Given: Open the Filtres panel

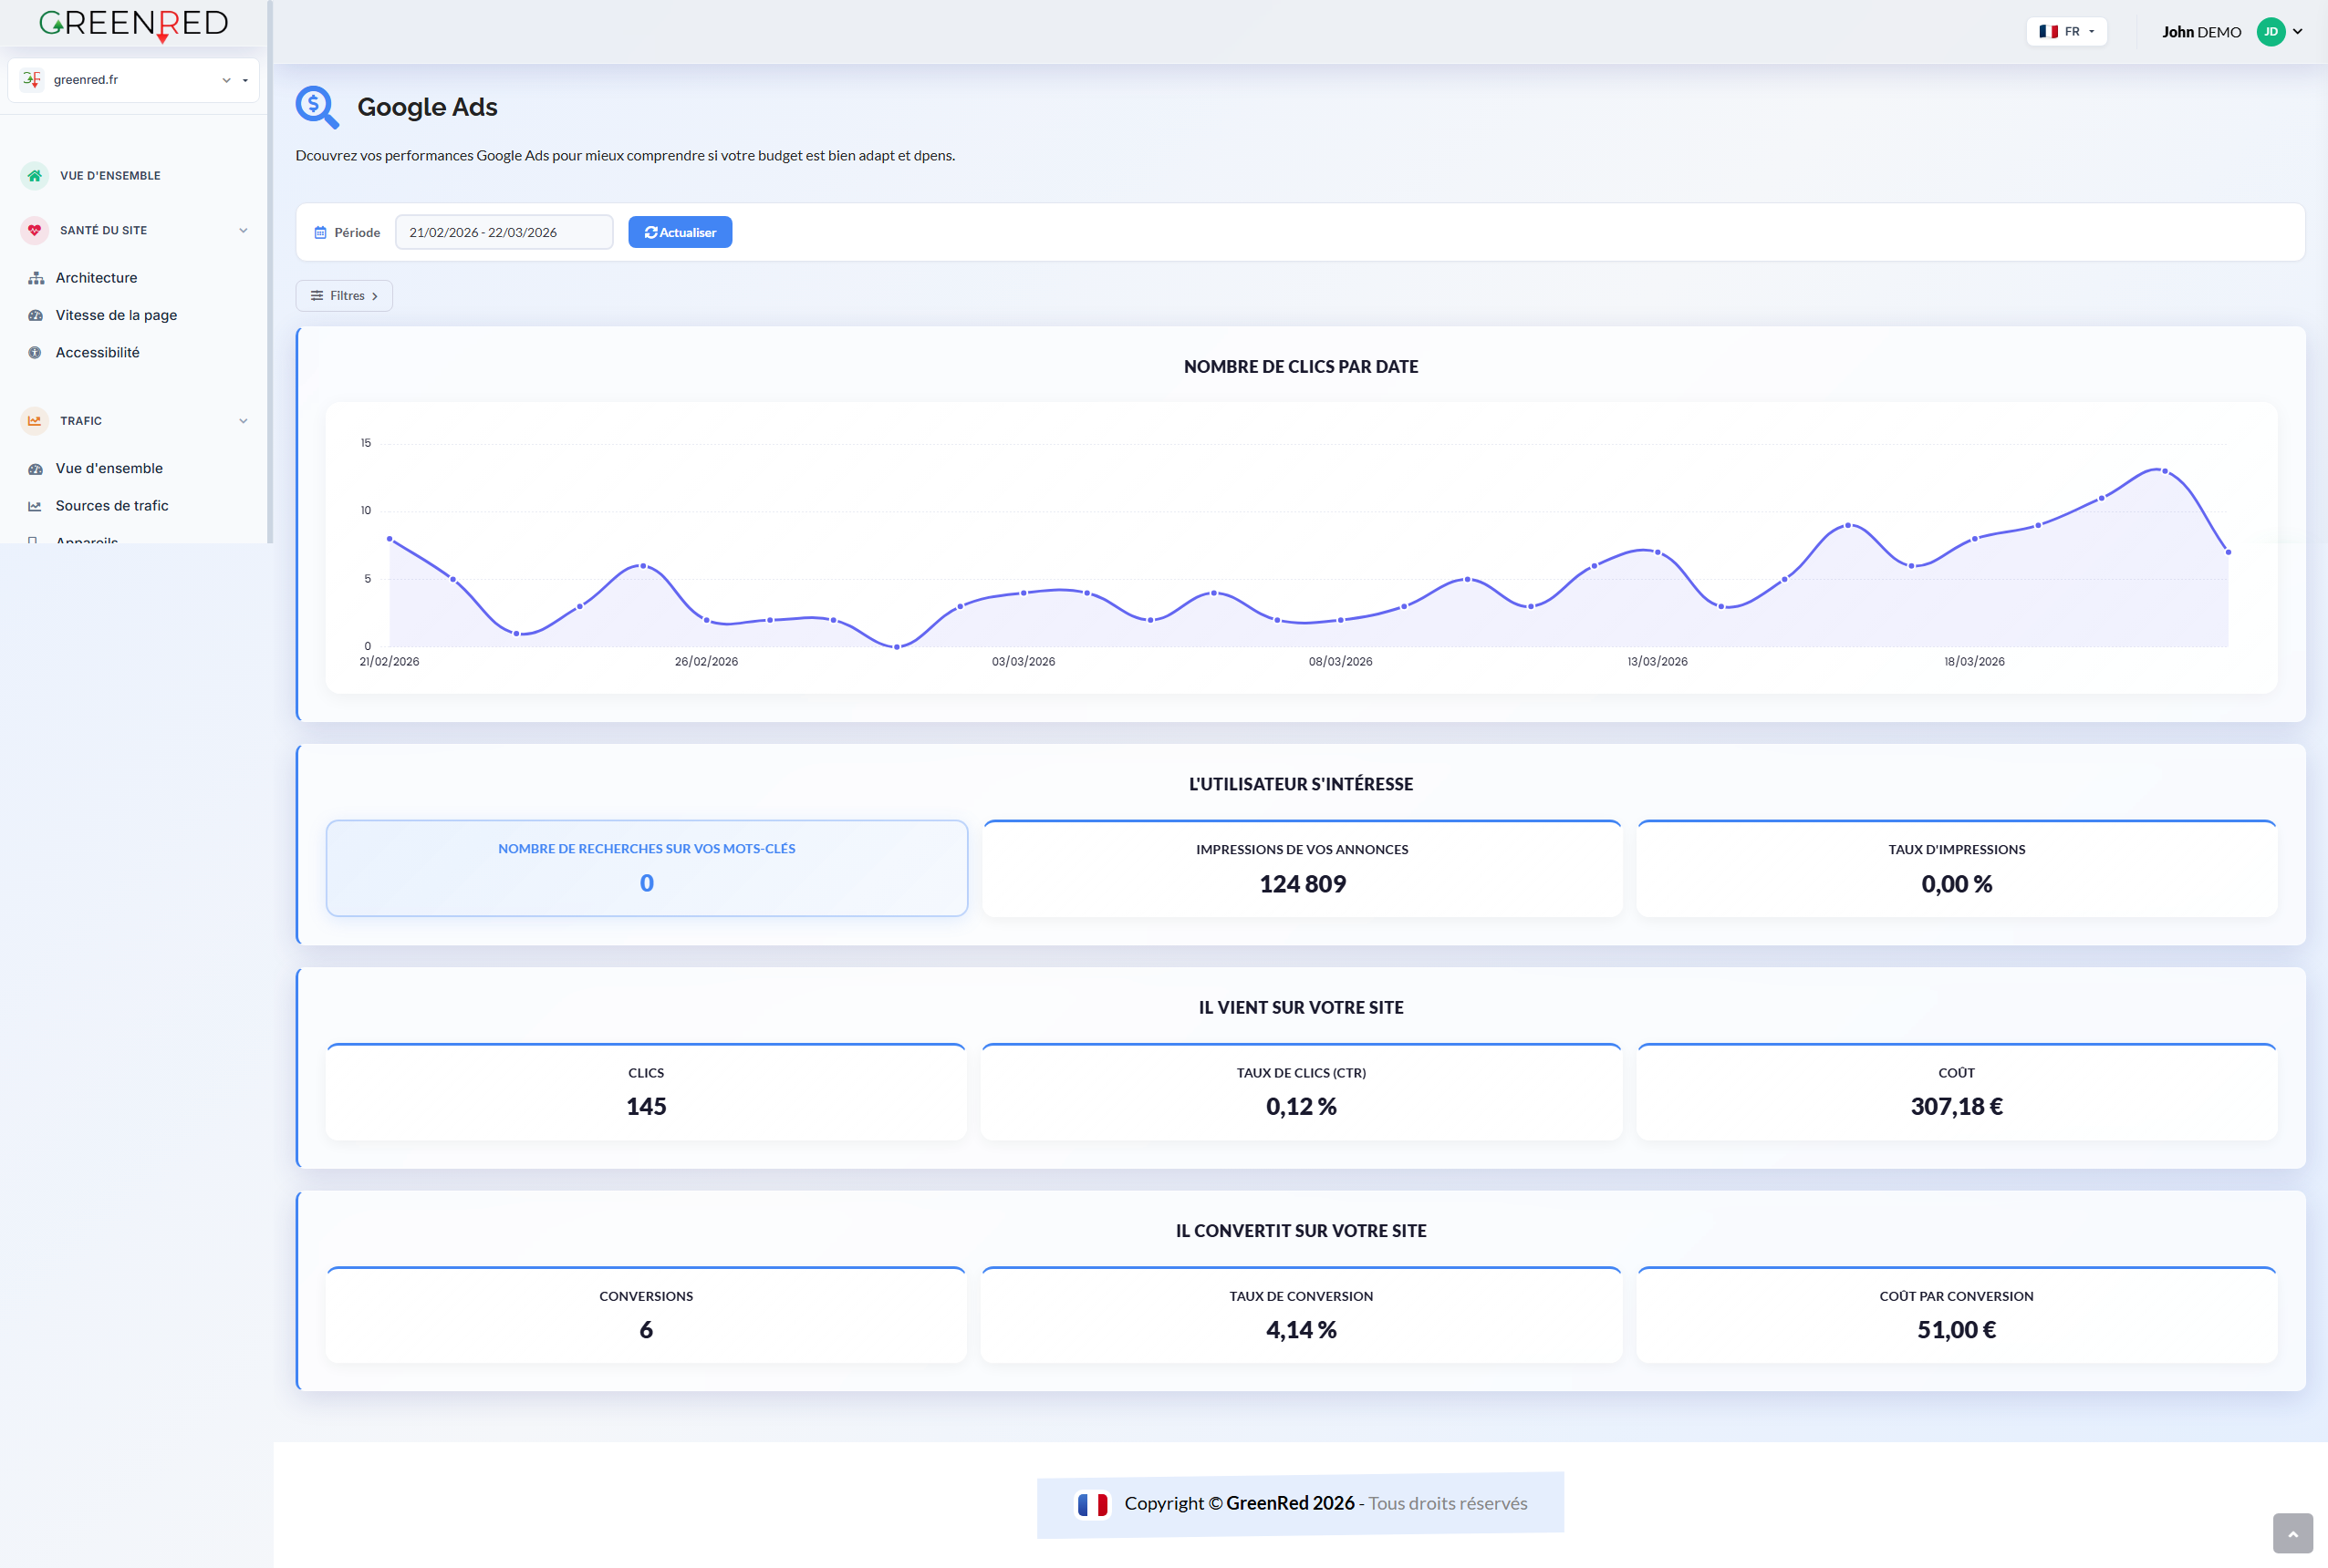Looking at the screenshot, I should click(343, 295).
